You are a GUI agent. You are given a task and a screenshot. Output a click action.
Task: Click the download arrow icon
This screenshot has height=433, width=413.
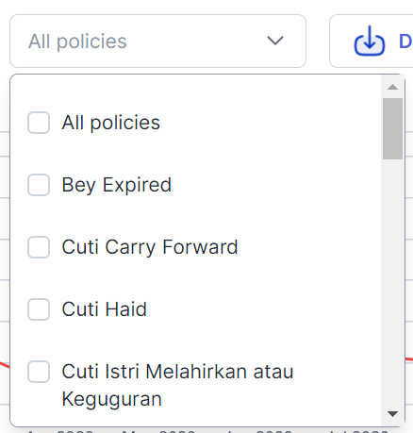click(x=370, y=41)
